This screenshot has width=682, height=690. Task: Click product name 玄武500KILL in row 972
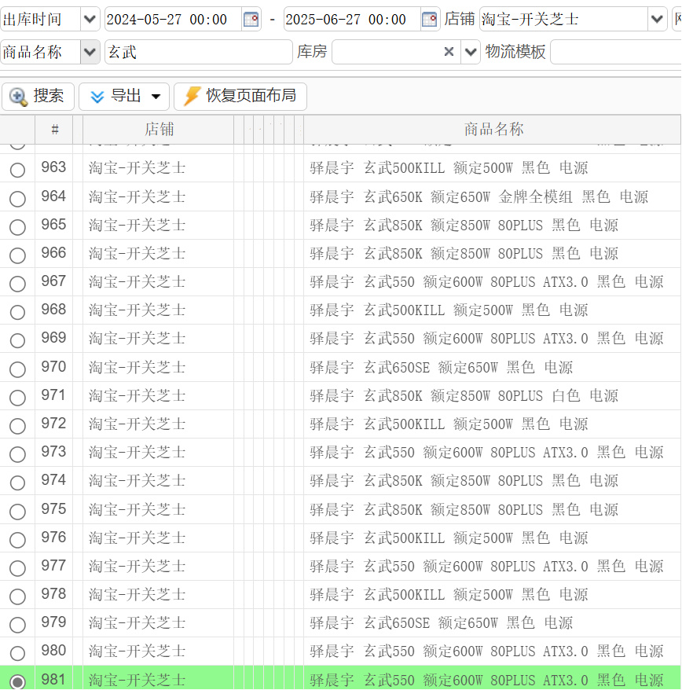coord(449,424)
